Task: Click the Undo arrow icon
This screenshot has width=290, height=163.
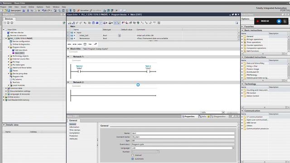Action: click(43, 10)
